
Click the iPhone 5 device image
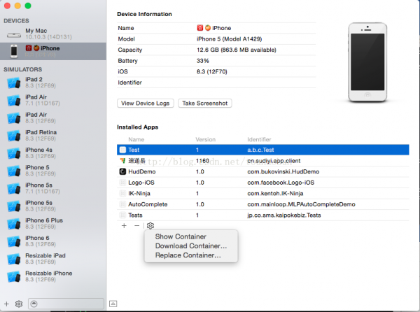click(x=367, y=62)
